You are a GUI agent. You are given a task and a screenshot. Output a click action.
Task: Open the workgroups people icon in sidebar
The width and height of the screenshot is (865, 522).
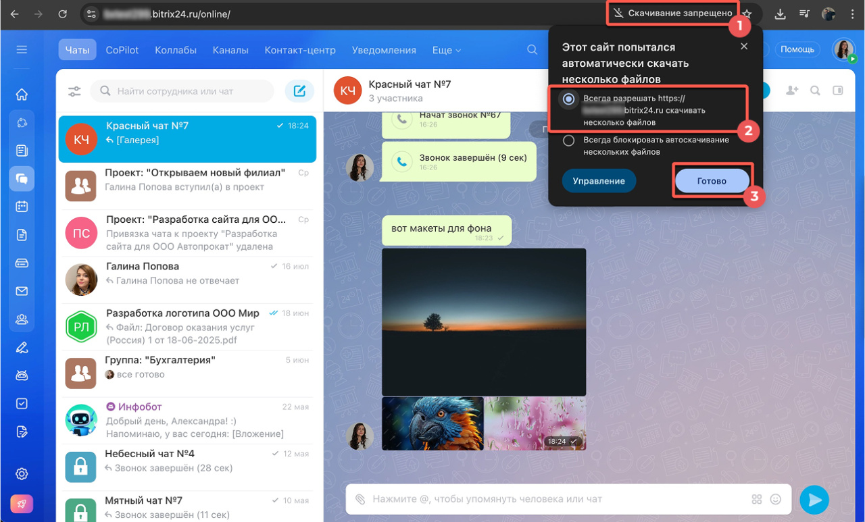point(22,319)
